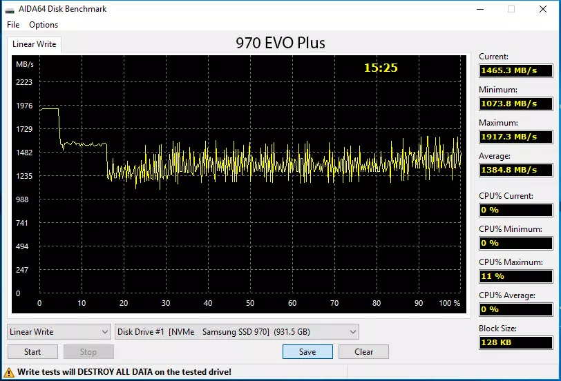Viewport: 561px width, 381px height.
Task: Close the AIDA64 Disk Benchmark window
Action: (543, 9)
